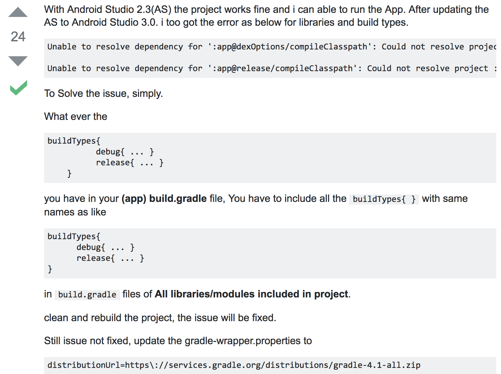The height and width of the screenshot is (374, 501).
Task: Upvote this answer with the up arrow
Action: (x=18, y=12)
